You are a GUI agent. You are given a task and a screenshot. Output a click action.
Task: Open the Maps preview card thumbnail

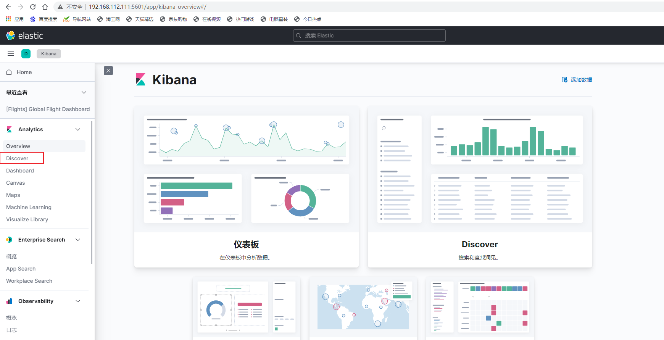tap(363, 307)
